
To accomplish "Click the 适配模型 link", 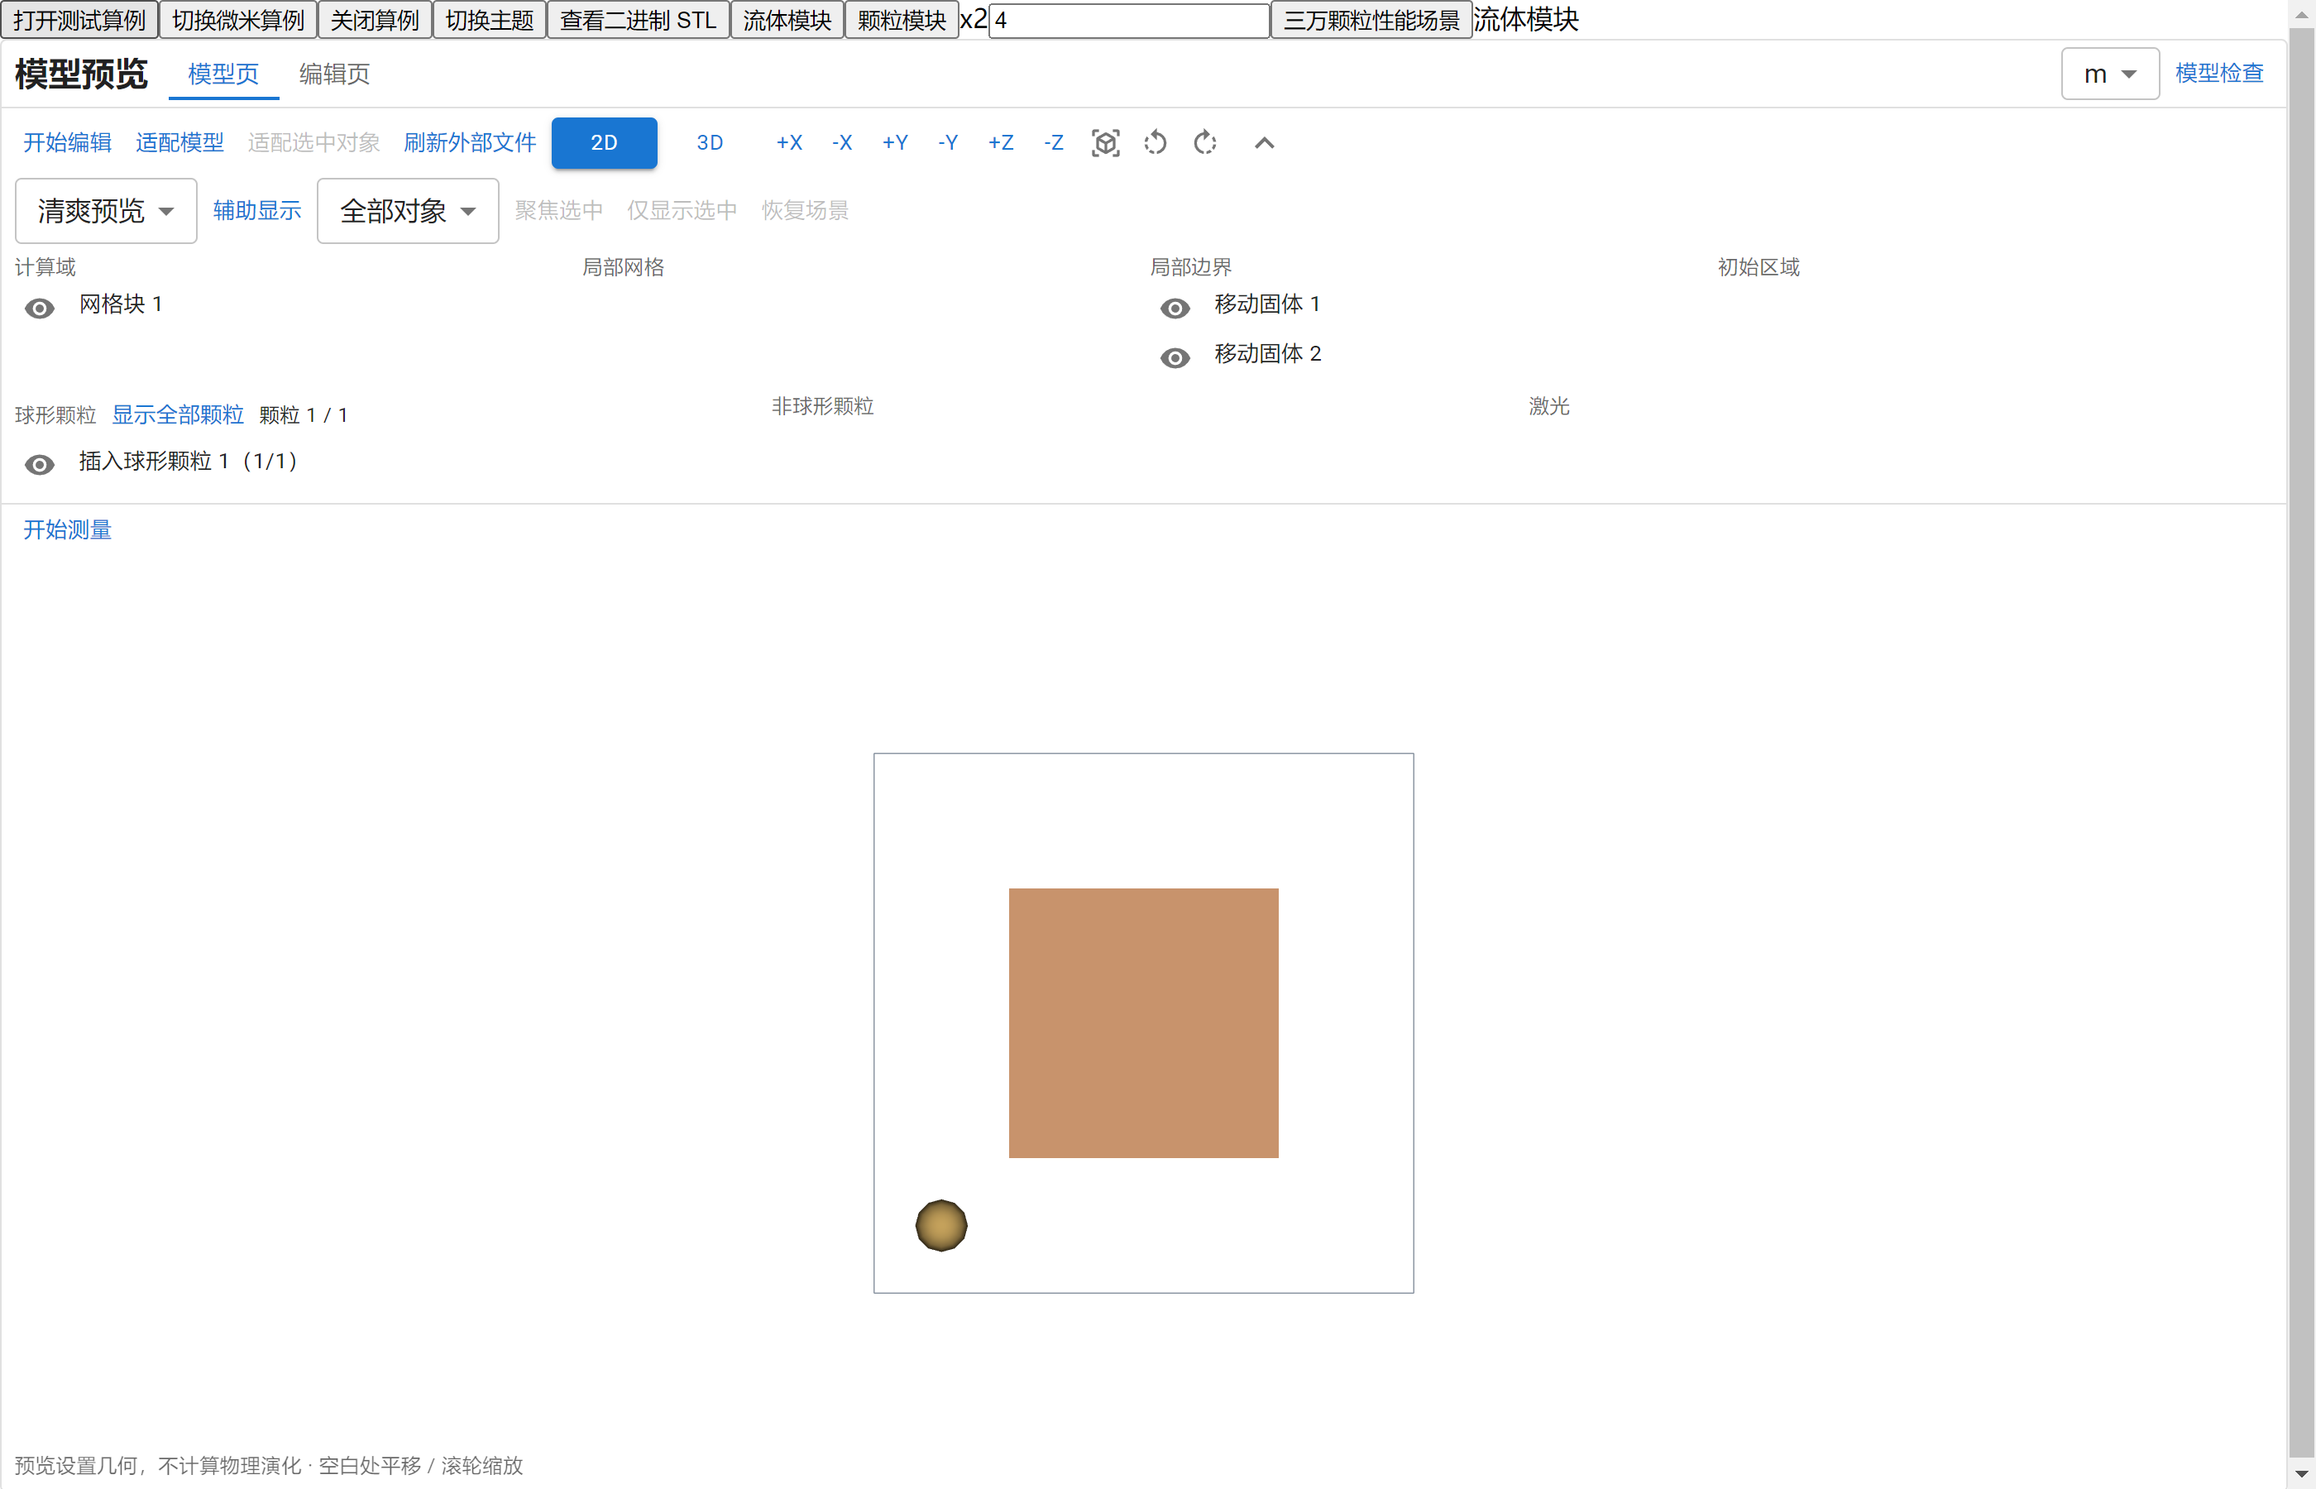I will (179, 143).
